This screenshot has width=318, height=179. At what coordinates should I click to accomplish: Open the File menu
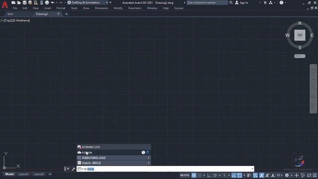pyautogui.click(x=15, y=8)
